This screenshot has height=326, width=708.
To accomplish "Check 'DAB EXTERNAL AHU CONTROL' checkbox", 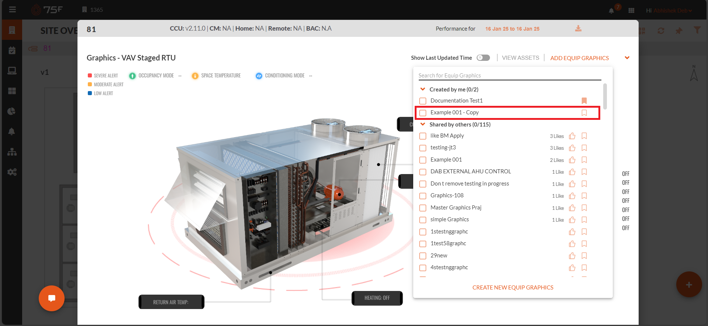I will 423,172.
